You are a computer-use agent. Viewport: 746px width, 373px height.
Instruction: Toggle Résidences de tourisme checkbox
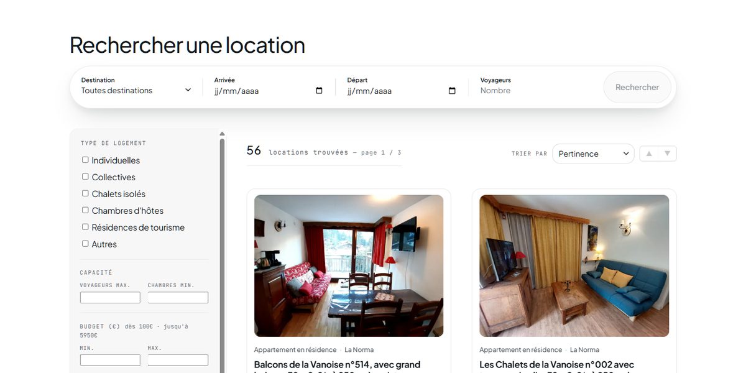coord(85,227)
